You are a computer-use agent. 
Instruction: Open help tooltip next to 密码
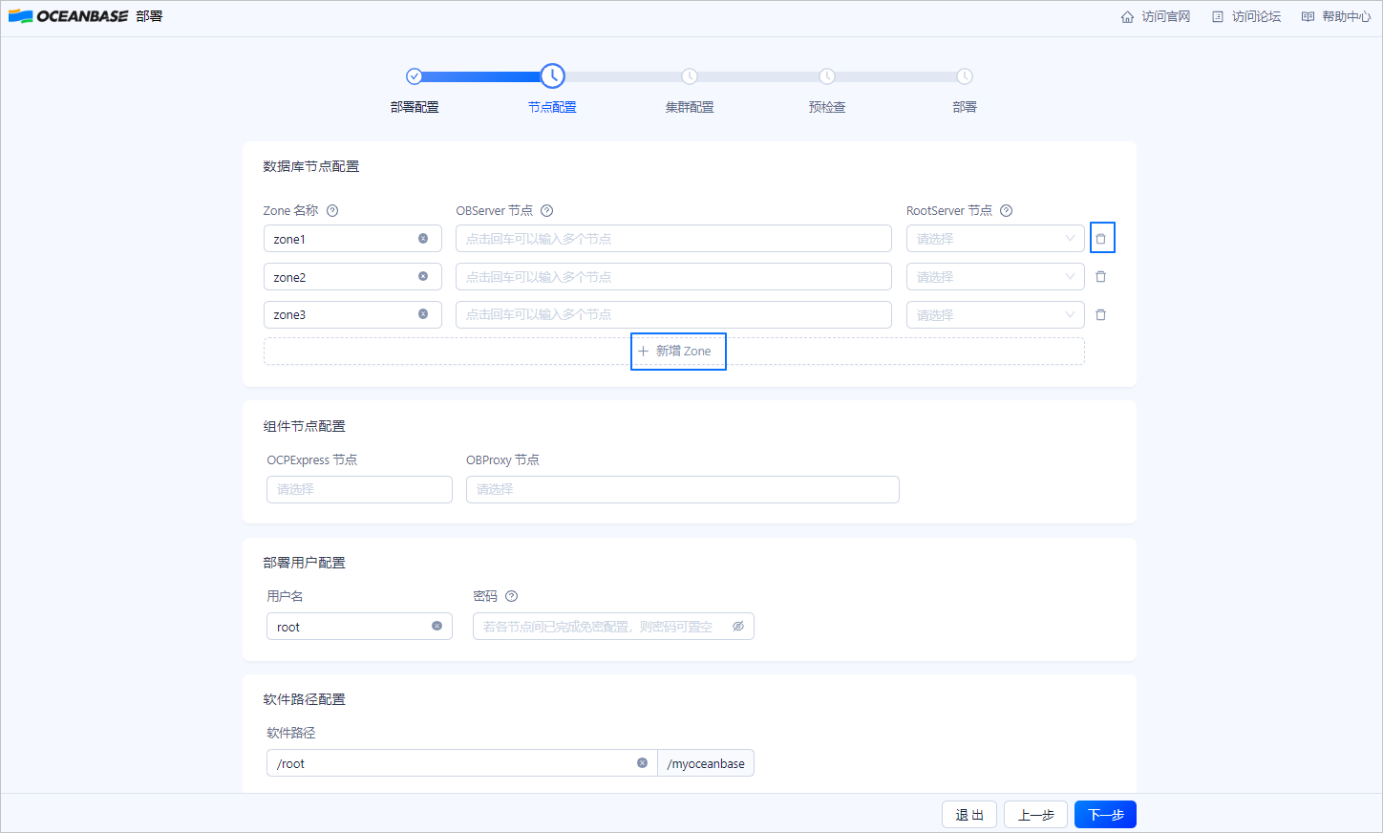(x=512, y=596)
